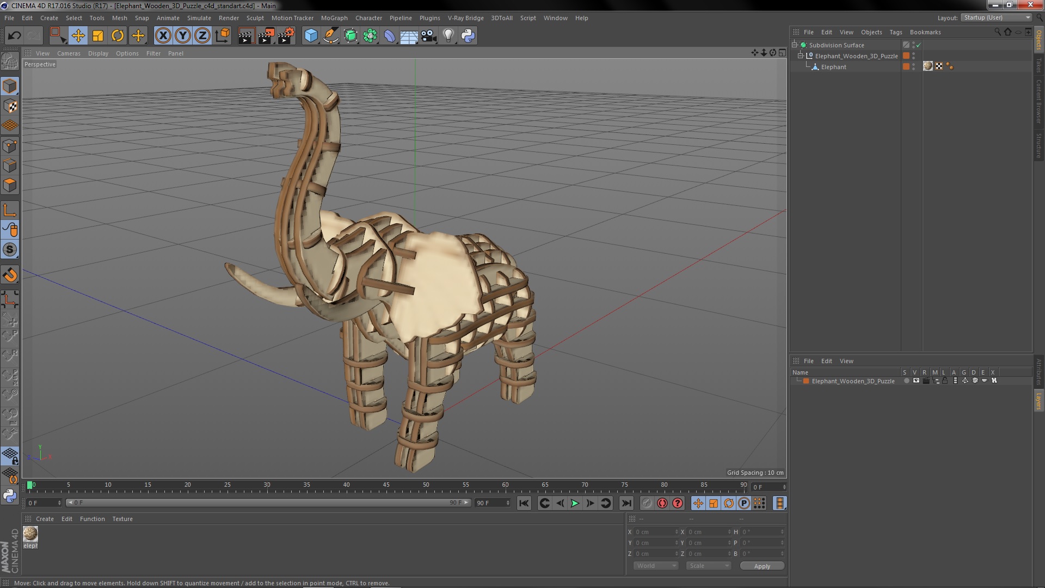Image resolution: width=1045 pixels, height=588 pixels.
Task: Go to start of animation
Action: (524, 504)
